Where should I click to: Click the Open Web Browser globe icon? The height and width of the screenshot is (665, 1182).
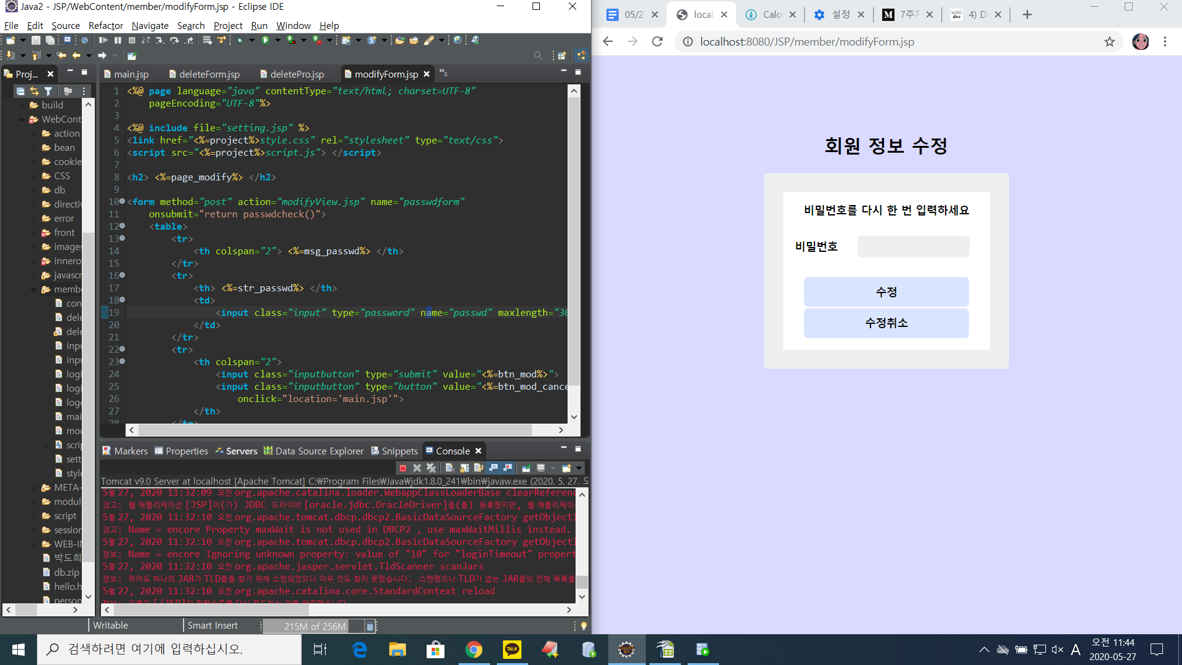457,40
